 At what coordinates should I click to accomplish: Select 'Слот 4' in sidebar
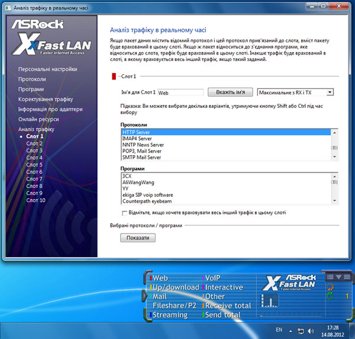point(34,158)
